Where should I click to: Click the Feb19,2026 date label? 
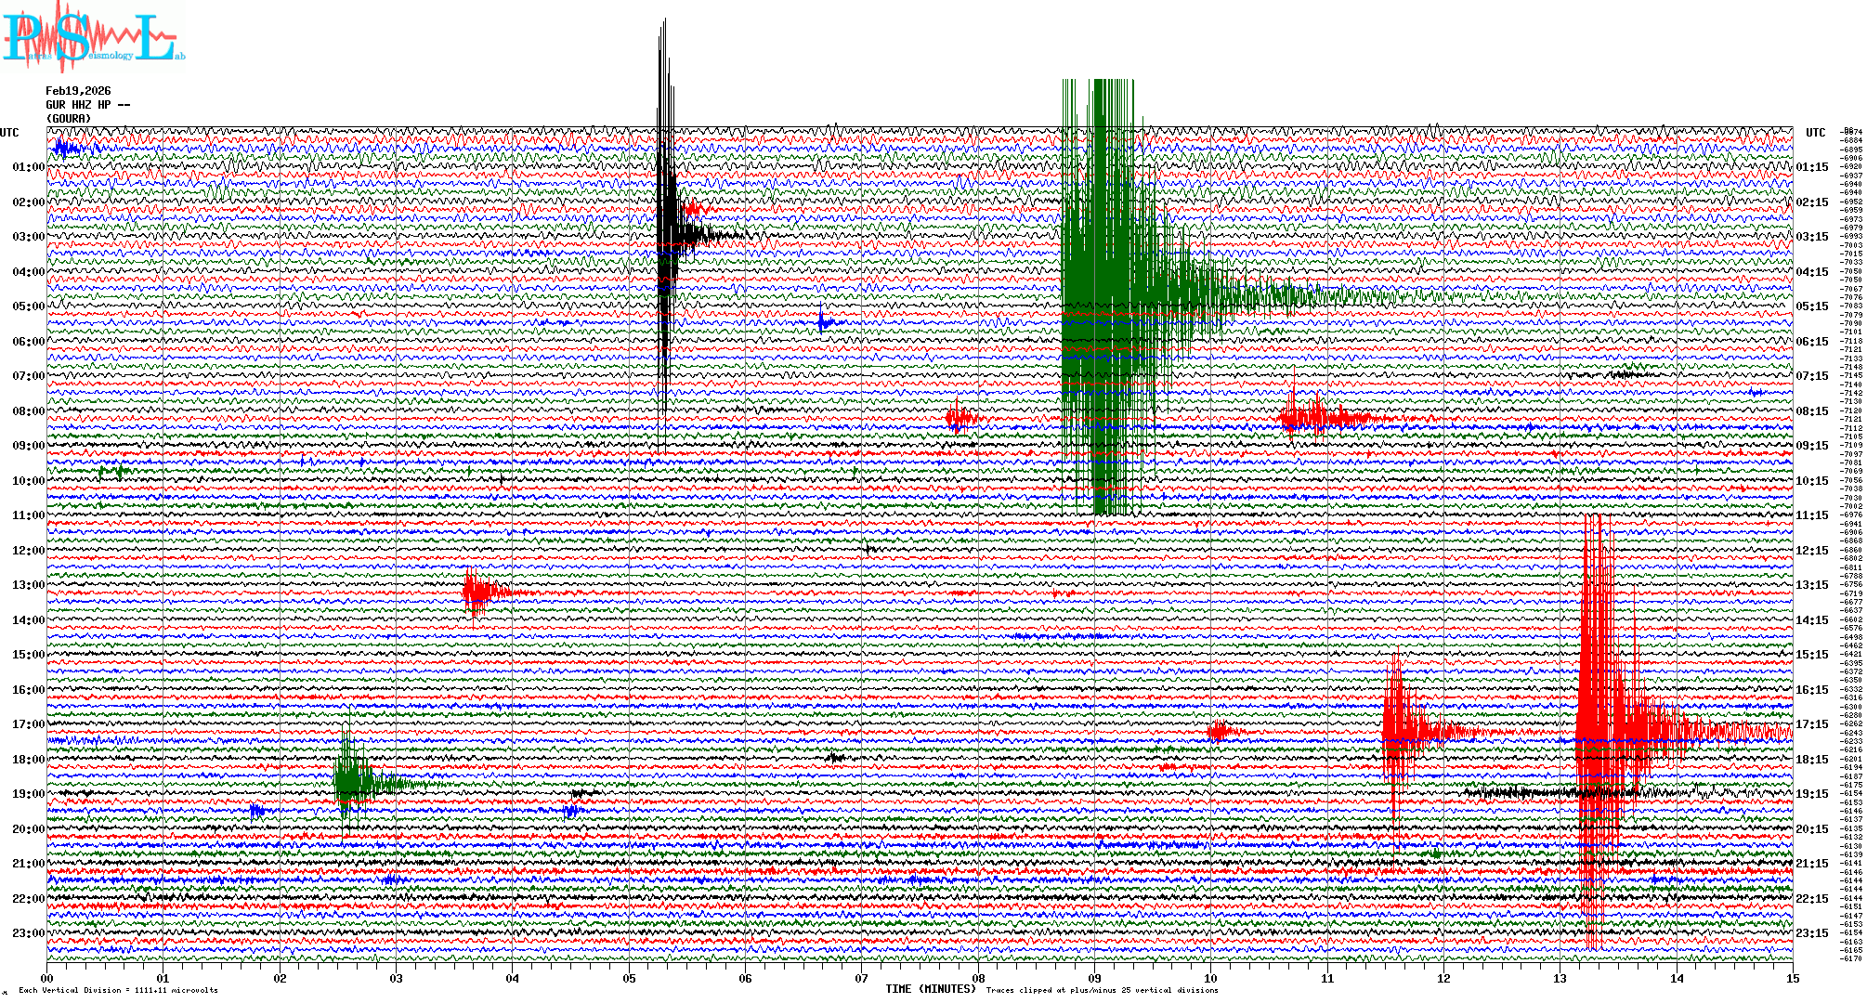78,91
